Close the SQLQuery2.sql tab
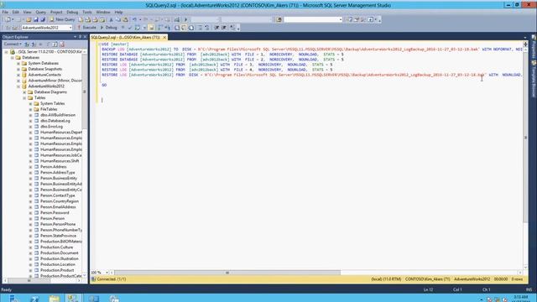537x302 pixels. (x=164, y=37)
